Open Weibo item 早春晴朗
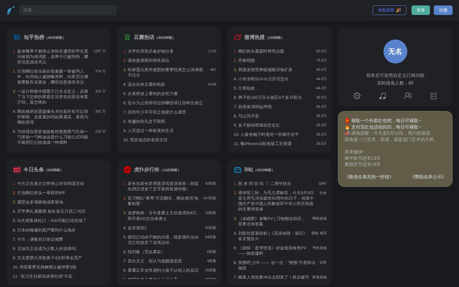The height and width of the screenshot is (287, 459). [x=246, y=60]
